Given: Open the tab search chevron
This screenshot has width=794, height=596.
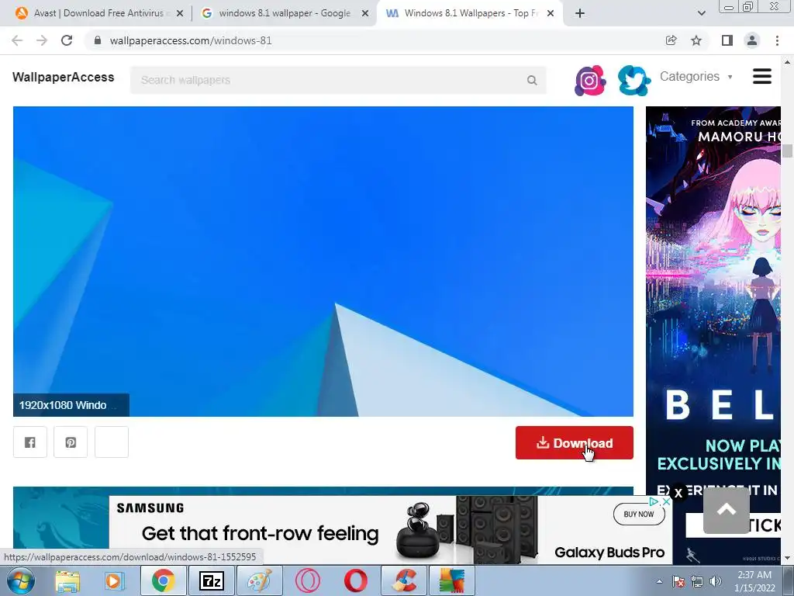Looking at the screenshot, I should (x=701, y=13).
